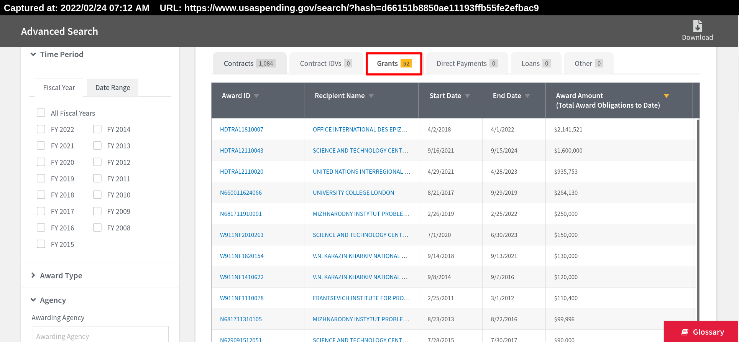Screen dimensions: 739x342
Task: Open award HDTRA11810007
Action: coord(241,130)
